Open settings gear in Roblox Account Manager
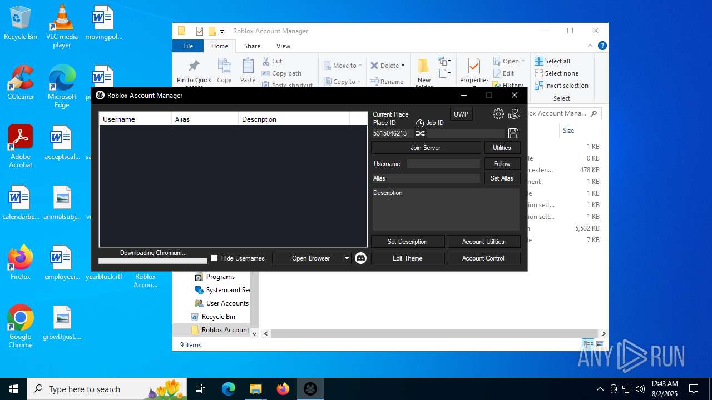 498,114
